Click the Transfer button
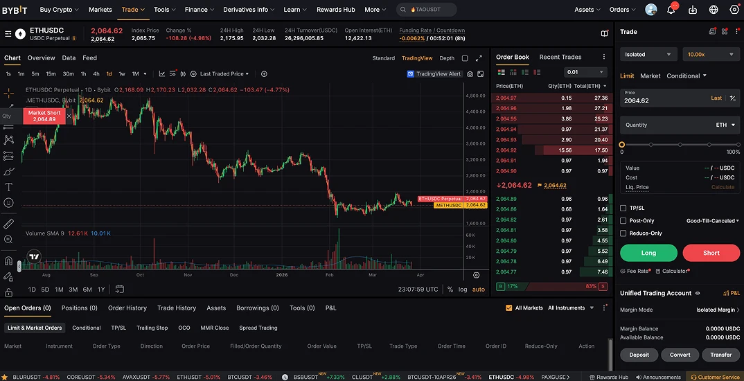 coord(720,355)
